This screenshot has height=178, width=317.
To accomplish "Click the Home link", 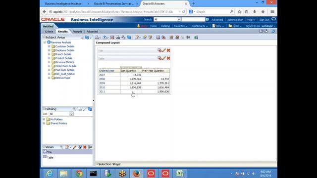I will coord(154,26).
